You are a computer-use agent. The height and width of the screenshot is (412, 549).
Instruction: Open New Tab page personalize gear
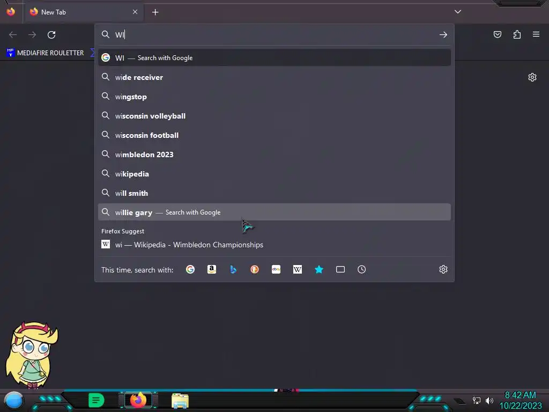[x=532, y=77]
